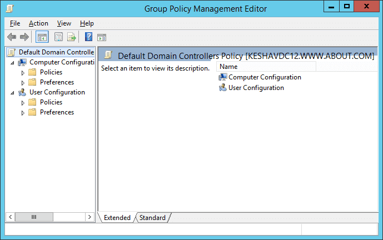The height and width of the screenshot is (240, 383).
Task: Click the Forward arrow toolbar icon
Action: [24, 37]
